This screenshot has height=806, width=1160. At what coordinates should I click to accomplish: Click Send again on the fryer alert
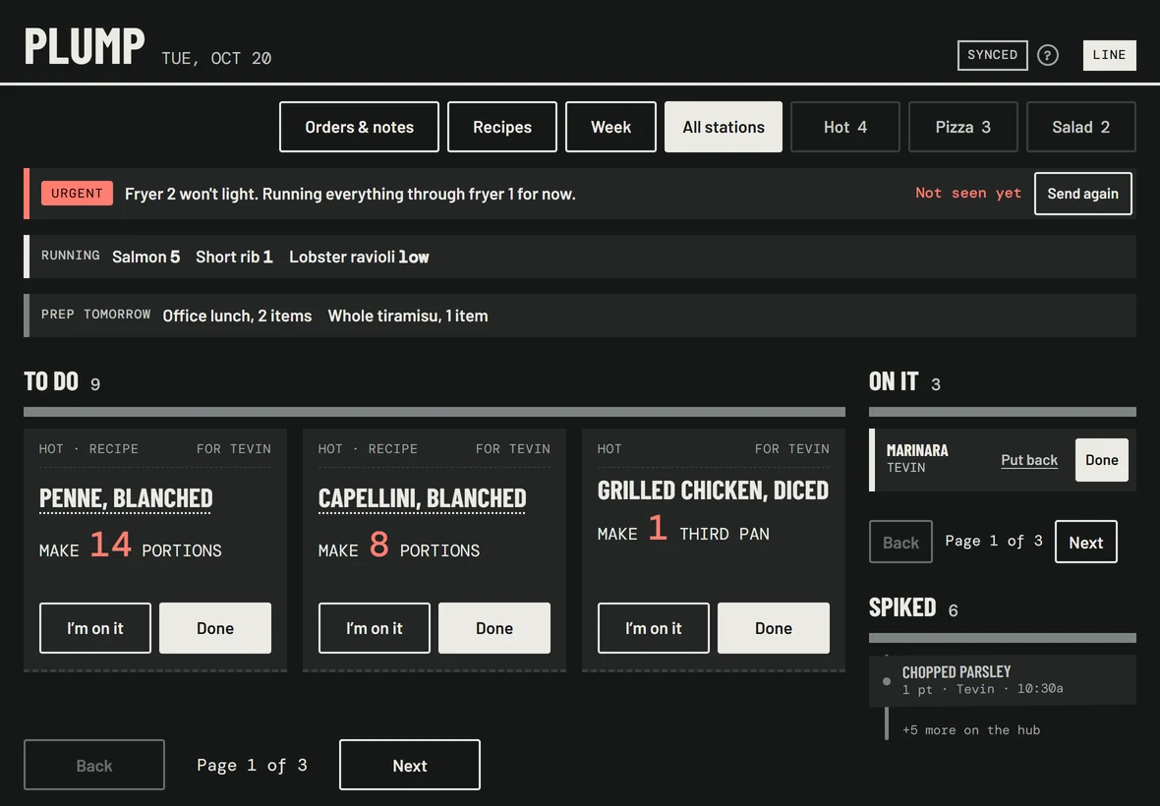pyautogui.click(x=1082, y=194)
